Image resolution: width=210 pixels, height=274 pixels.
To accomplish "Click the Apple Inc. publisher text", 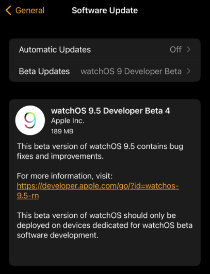I will pyautogui.click(x=68, y=121).
